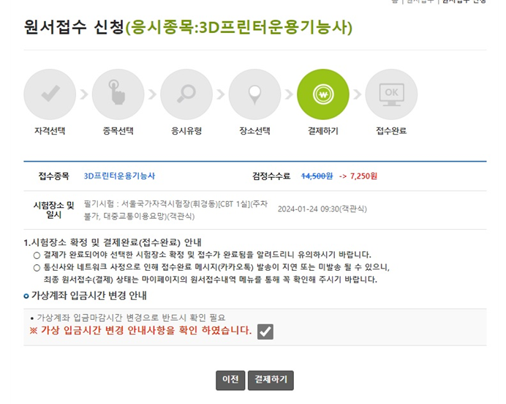This screenshot has height=404, width=506.
Task: Click the 종목선택 step label
Action: pyautogui.click(x=118, y=131)
